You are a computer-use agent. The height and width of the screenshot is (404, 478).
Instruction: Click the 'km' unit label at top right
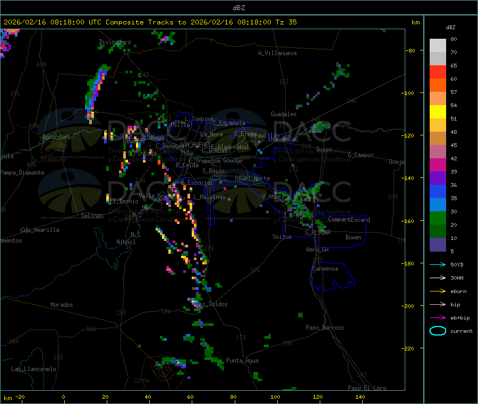click(415, 22)
